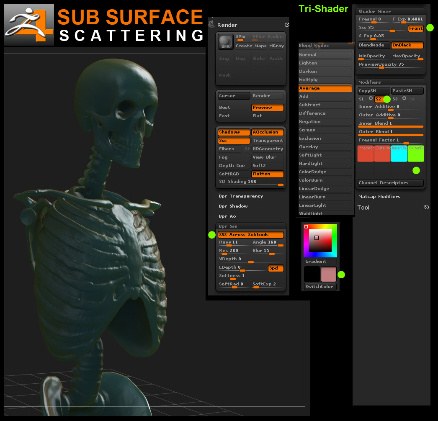Collapse the Bpr Sss section
This screenshot has height=421, width=438.
point(228,226)
